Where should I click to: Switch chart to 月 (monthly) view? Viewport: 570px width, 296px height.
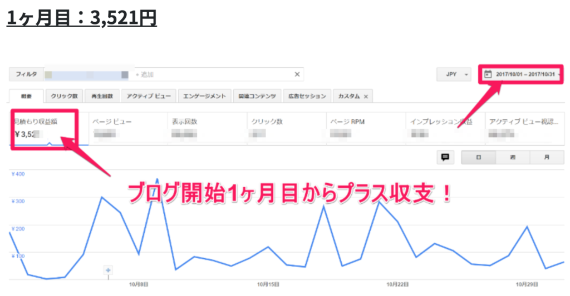[x=546, y=157]
